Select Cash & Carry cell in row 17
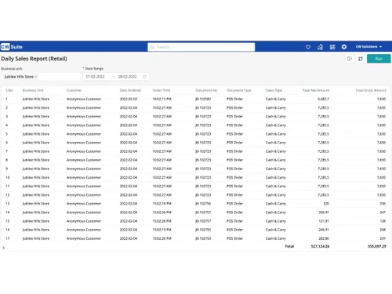This screenshot has height=294, width=392. click(276, 238)
